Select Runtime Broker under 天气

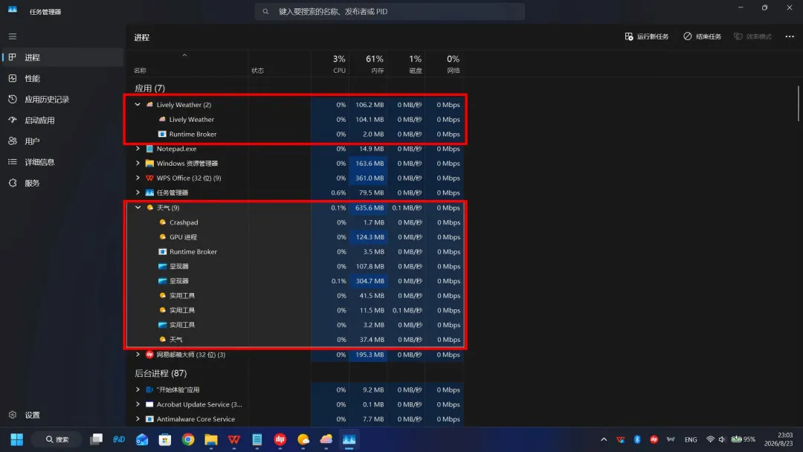[295, 251]
